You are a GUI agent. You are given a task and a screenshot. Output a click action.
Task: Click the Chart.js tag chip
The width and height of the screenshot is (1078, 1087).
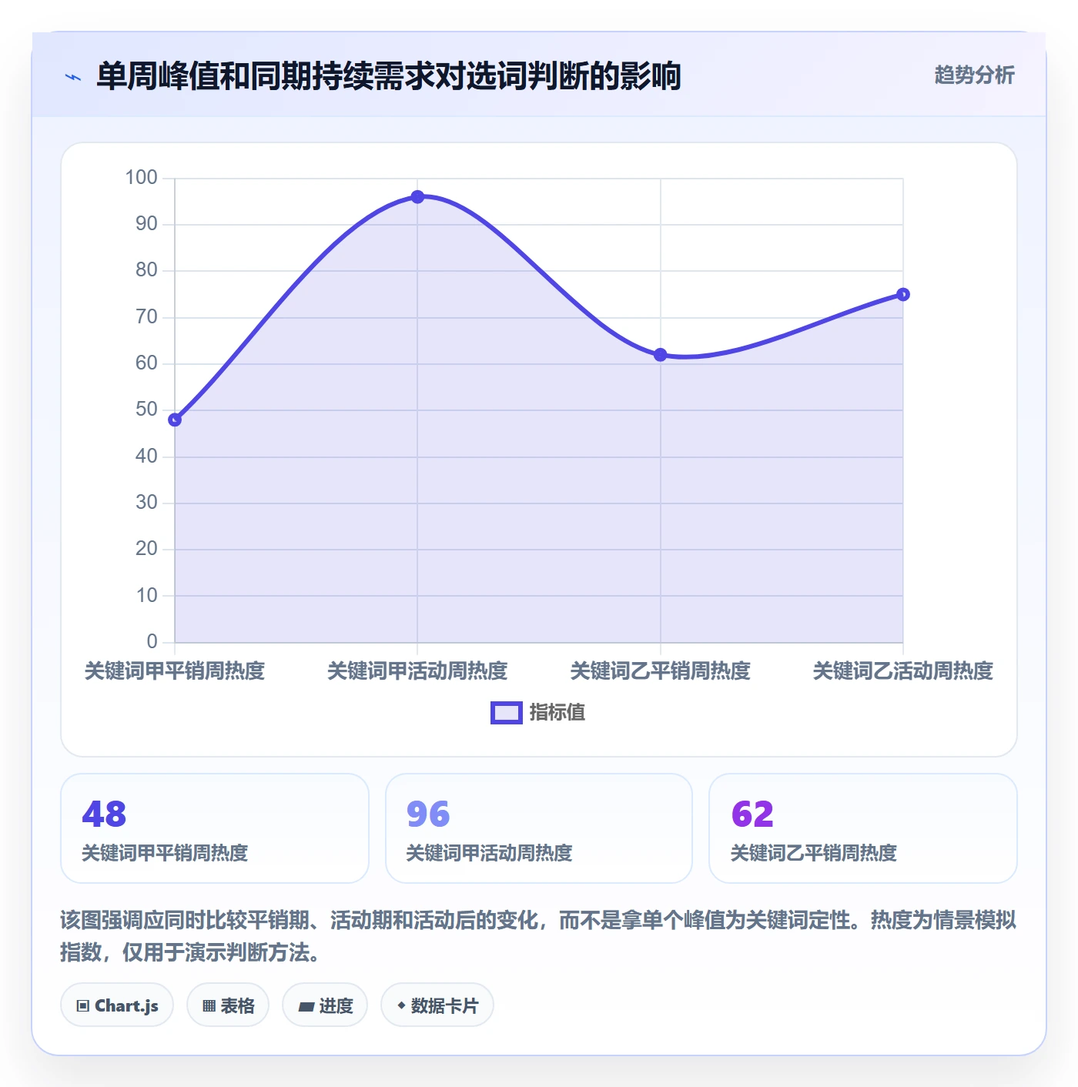117,1005
